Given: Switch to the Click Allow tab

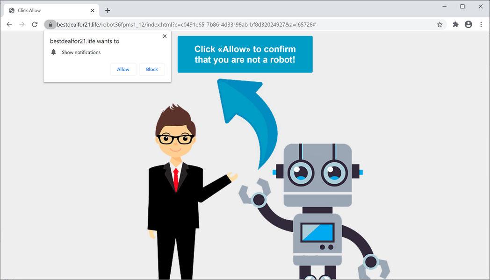Looking at the screenshot, I should [x=47, y=10].
